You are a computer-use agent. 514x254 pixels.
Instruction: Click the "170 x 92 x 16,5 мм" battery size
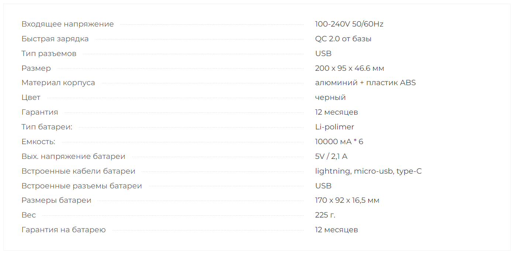point(347,201)
